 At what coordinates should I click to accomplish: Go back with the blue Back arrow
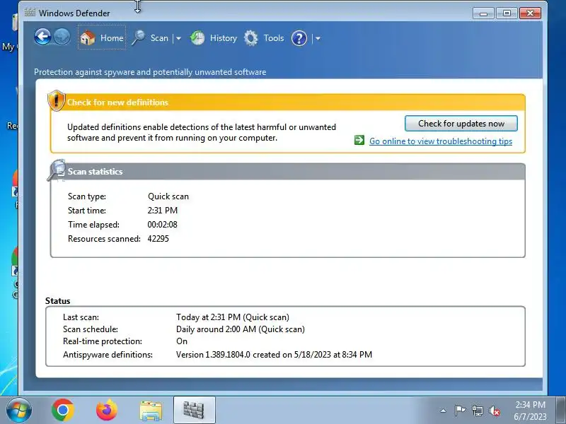42,37
